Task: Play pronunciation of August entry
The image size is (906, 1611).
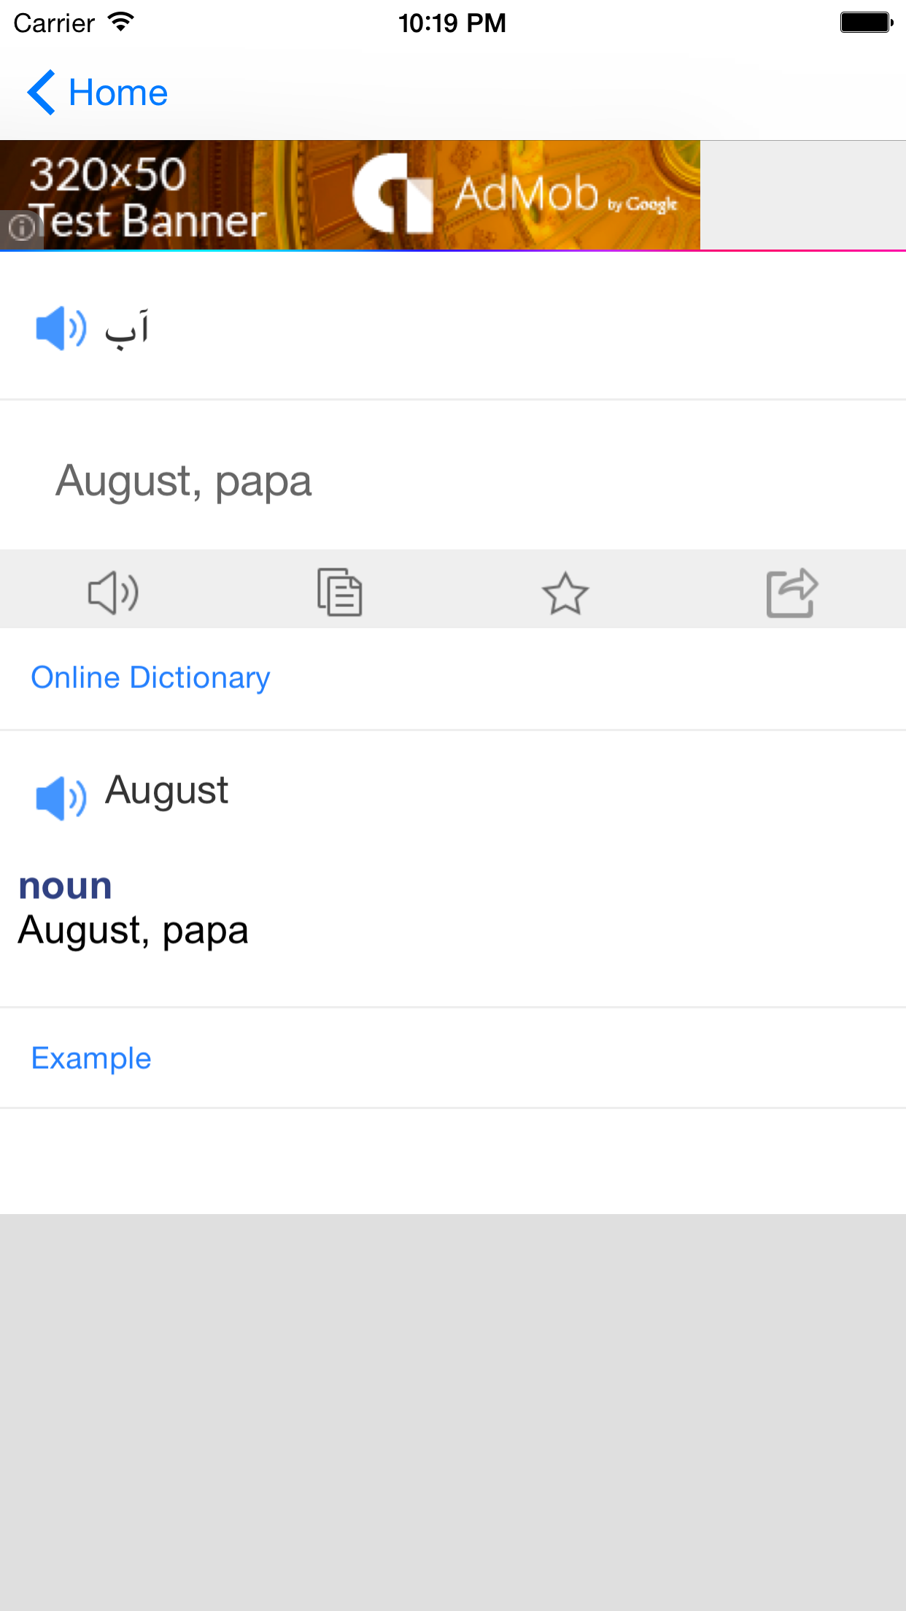Action: (x=61, y=798)
